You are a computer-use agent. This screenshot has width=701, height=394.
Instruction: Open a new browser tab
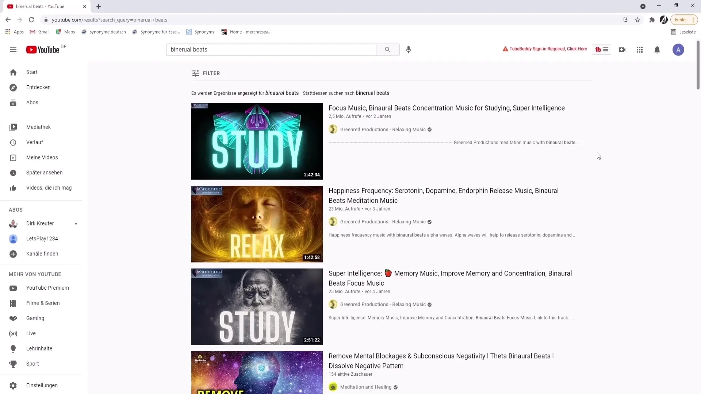pos(99,6)
